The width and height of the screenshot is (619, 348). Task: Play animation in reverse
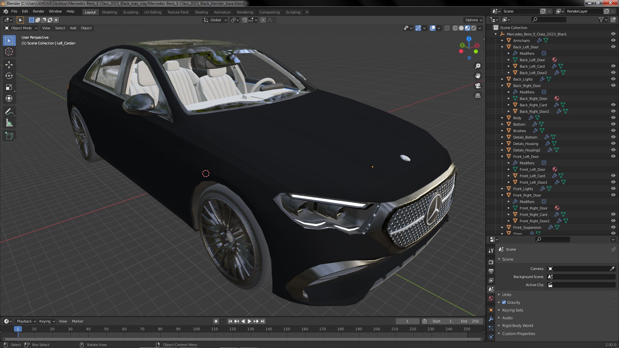(x=243, y=321)
